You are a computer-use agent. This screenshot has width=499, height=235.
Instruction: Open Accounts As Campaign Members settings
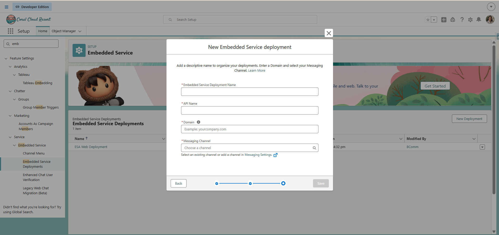tap(36, 126)
